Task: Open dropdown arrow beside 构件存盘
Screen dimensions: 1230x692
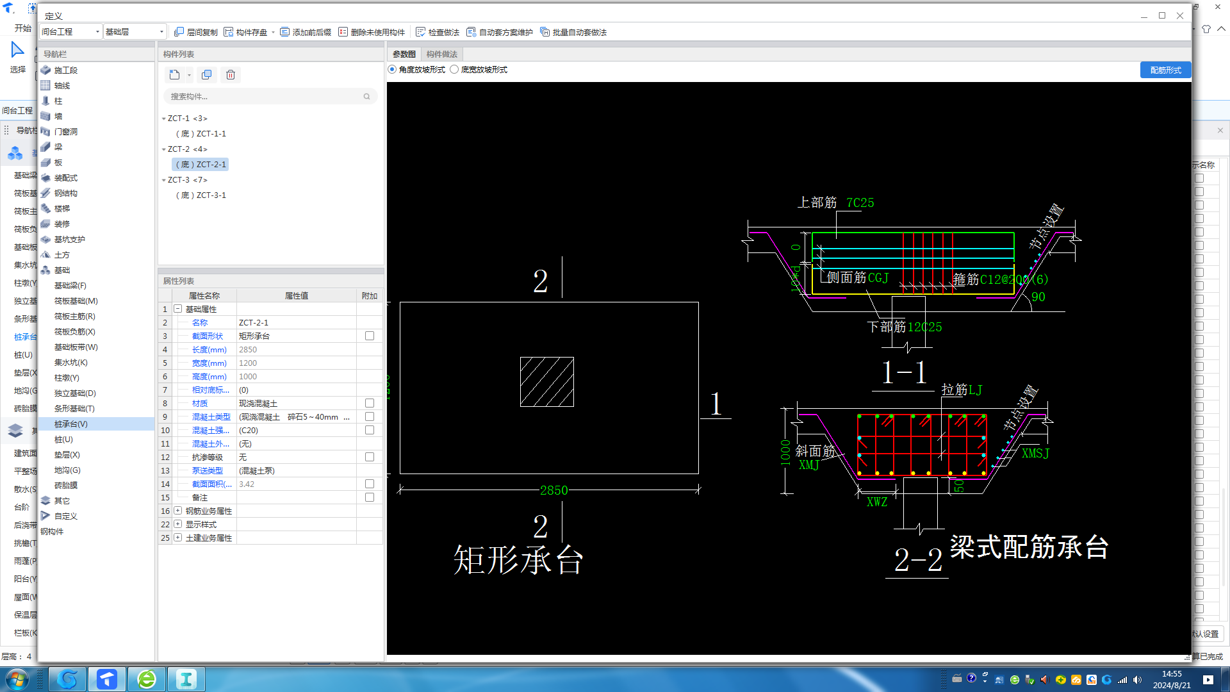Action: click(273, 33)
